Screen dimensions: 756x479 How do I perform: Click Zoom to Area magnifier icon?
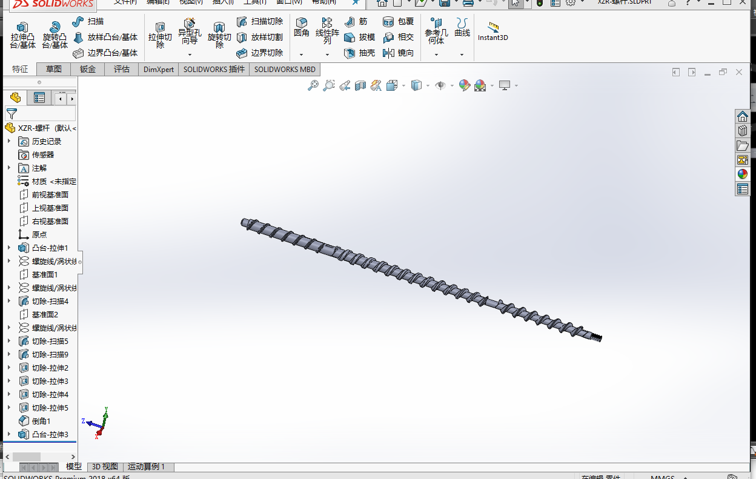[x=329, y=85]
